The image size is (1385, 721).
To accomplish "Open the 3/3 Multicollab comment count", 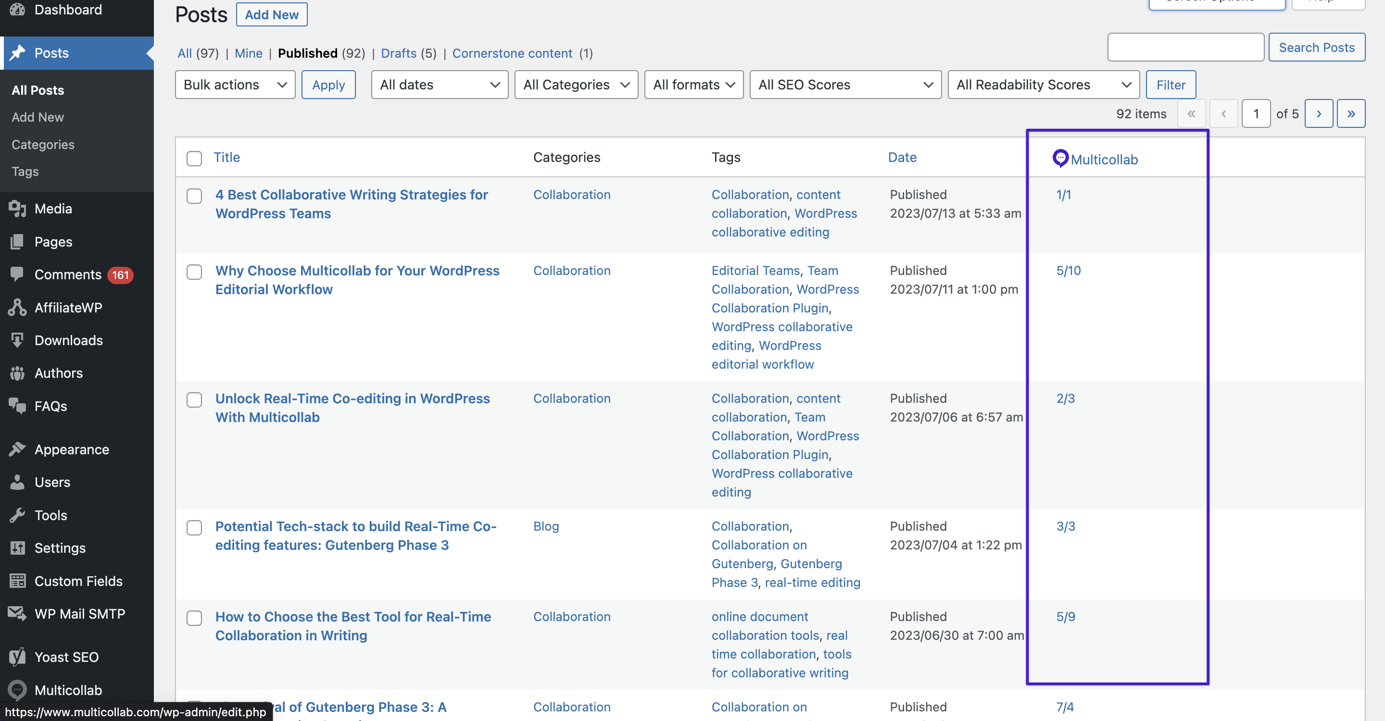I will [1066, 526].
